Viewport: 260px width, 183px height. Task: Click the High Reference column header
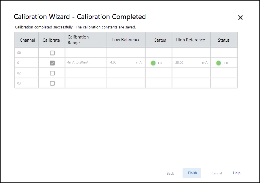190,40
